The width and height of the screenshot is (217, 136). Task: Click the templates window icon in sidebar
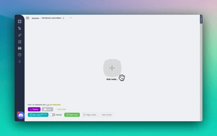tap(20, 48)
